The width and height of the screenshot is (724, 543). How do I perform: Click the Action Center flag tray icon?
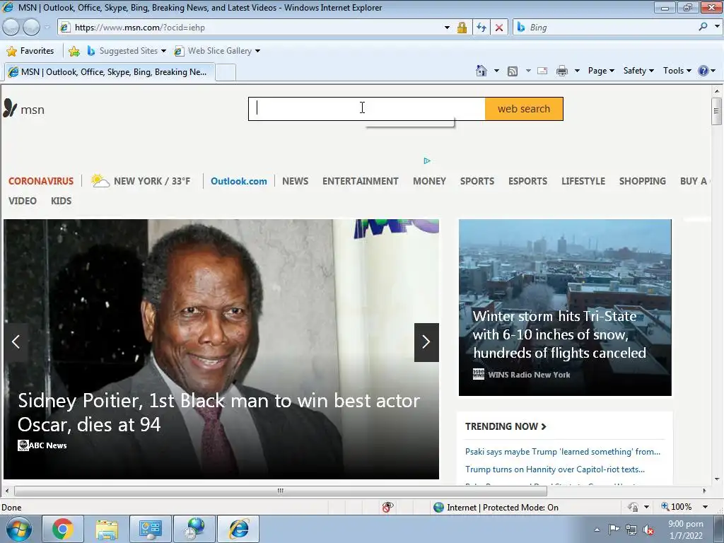(614, 530)
